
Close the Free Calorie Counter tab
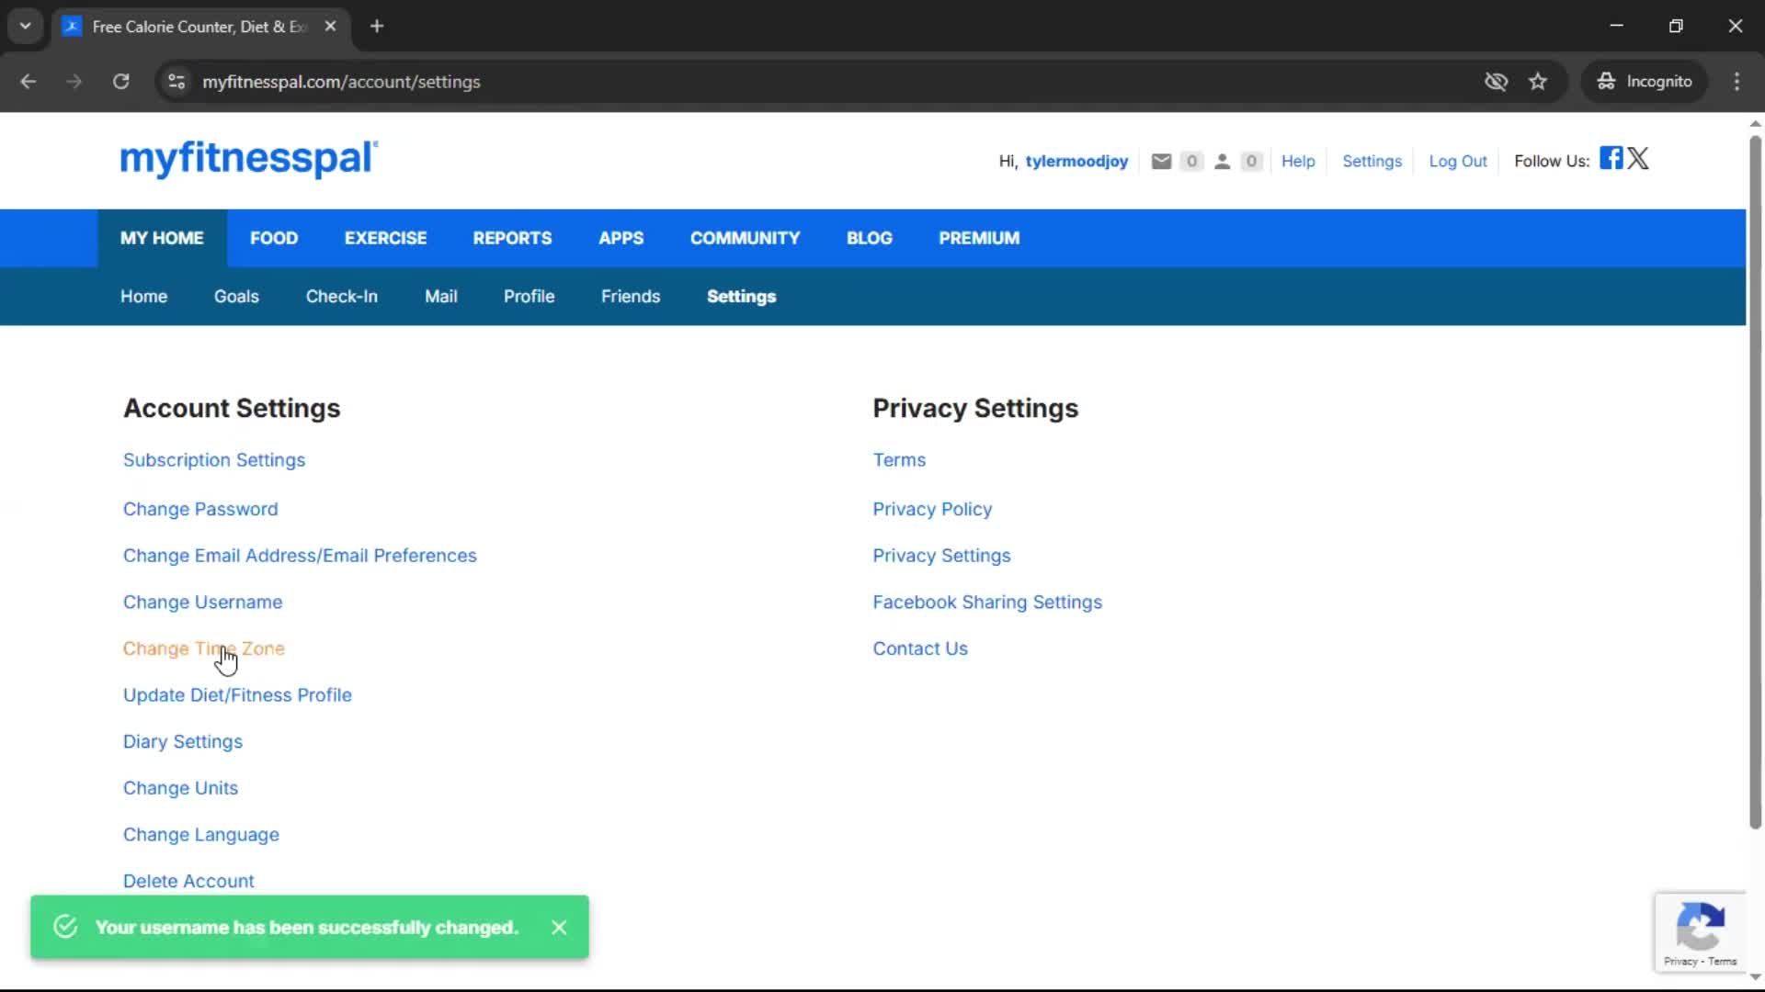(x=330, y=27)
